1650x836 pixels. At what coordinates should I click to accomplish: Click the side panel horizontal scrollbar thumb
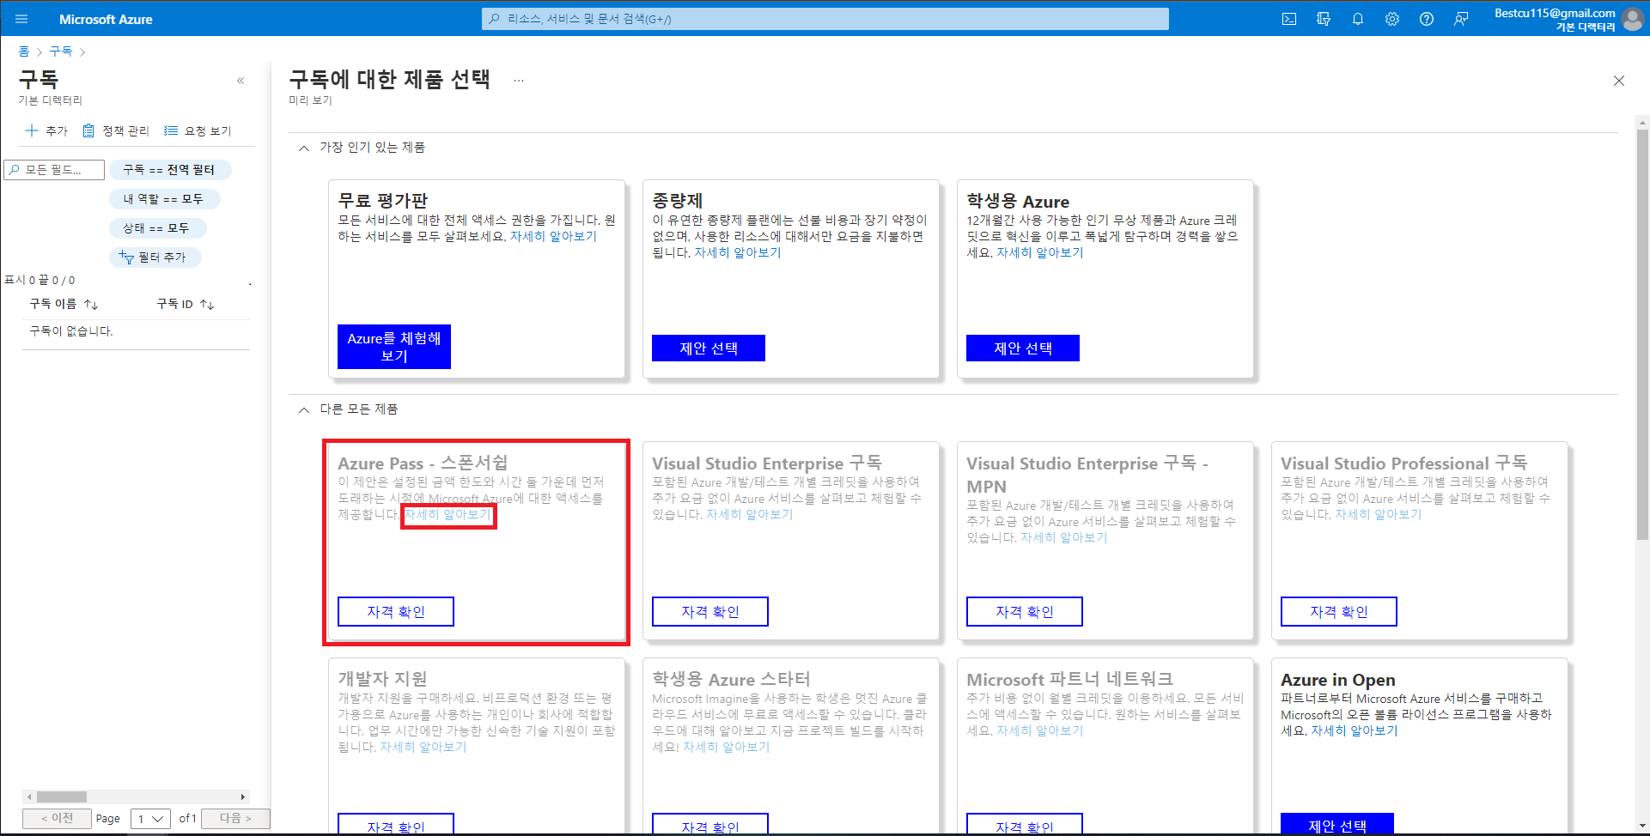(x=62, y=797)
